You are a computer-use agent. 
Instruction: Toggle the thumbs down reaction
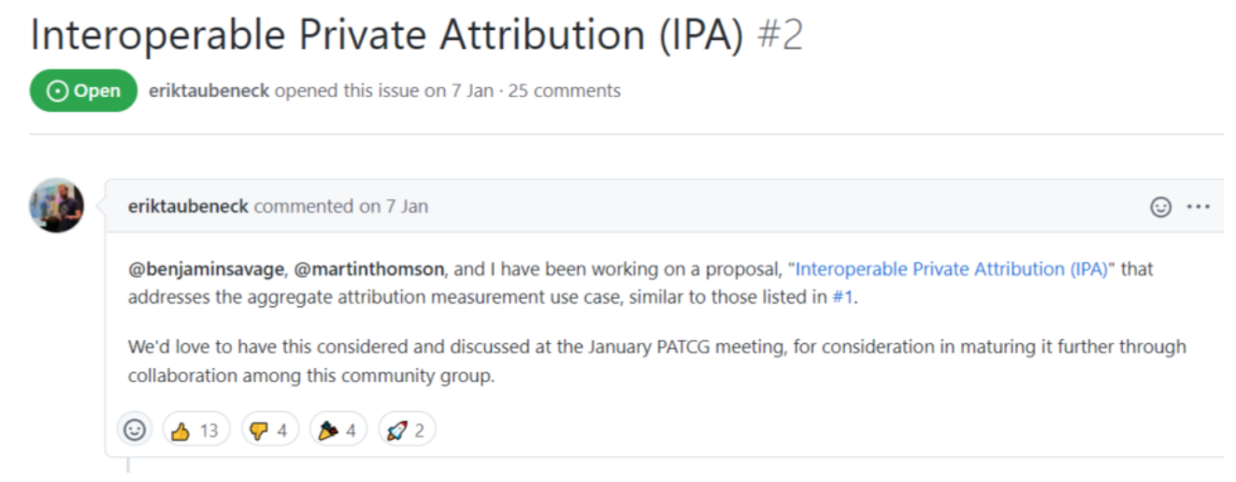pyautogui.click(x=269, y=430)
